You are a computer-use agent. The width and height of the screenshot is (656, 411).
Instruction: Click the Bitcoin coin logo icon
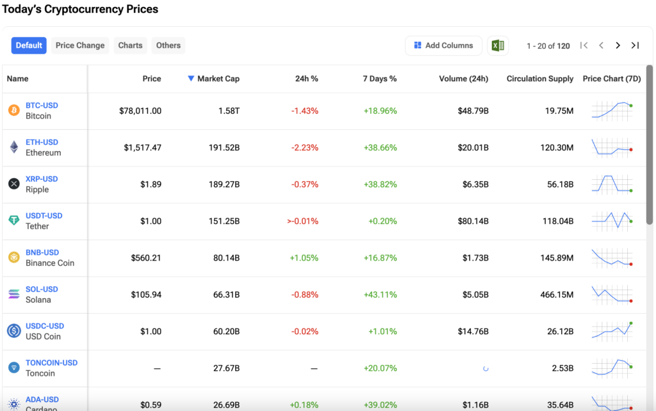pos(14,111)
